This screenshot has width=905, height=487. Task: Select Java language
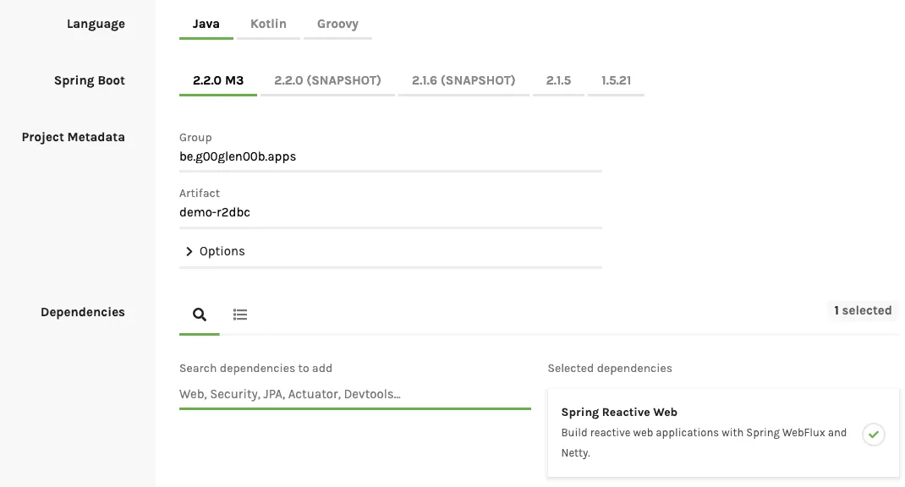point(206,25)
